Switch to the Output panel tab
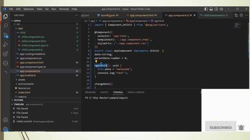This screenshot has height=140, width=250. [x=104, y=92]
